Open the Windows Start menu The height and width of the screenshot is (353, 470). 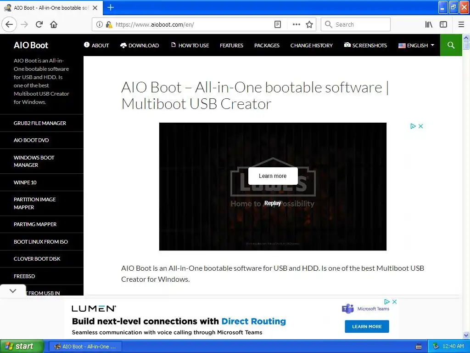[x=22, y=347]
